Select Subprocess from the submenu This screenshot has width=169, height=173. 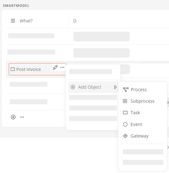pos(143,101)
